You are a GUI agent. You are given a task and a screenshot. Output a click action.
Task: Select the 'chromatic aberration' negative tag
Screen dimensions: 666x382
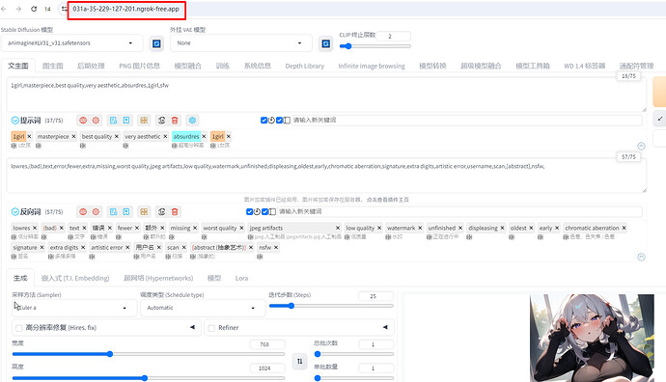[592, 228]
